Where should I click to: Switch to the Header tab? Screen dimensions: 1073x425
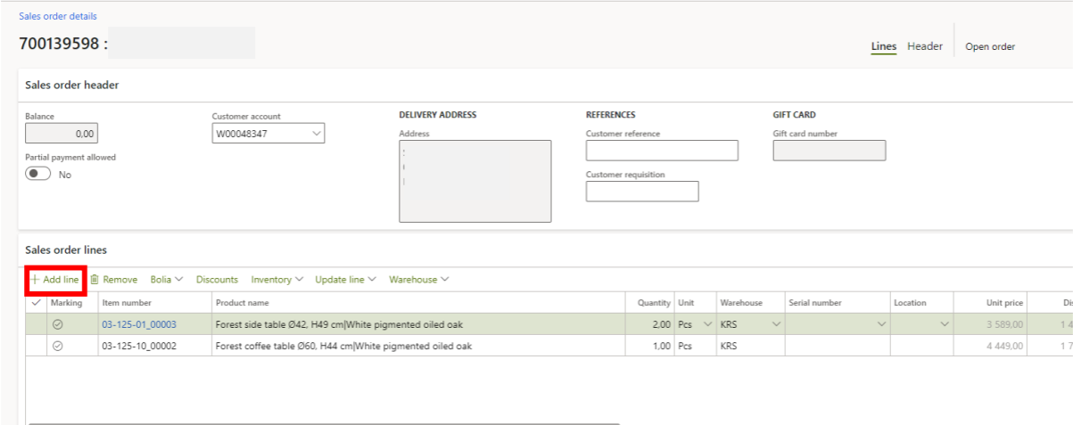coord(925,46)
